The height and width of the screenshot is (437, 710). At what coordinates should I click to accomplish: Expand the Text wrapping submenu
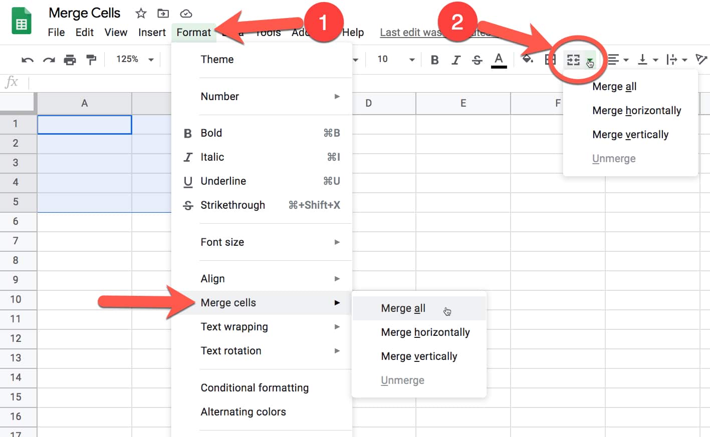pos(262,327)
